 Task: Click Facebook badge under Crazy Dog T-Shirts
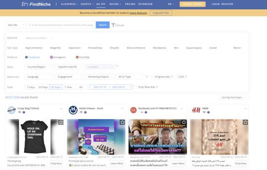pyautogui.click(x=24, y=112)
